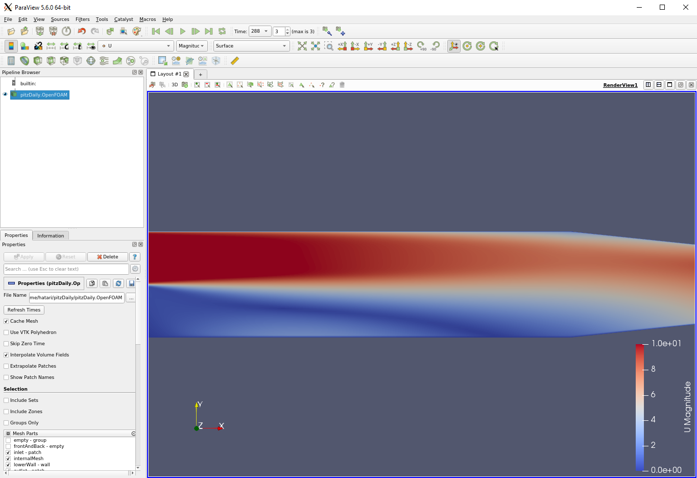Click the Play animation button
Screen dimensions: 697x478
(183, 31)
